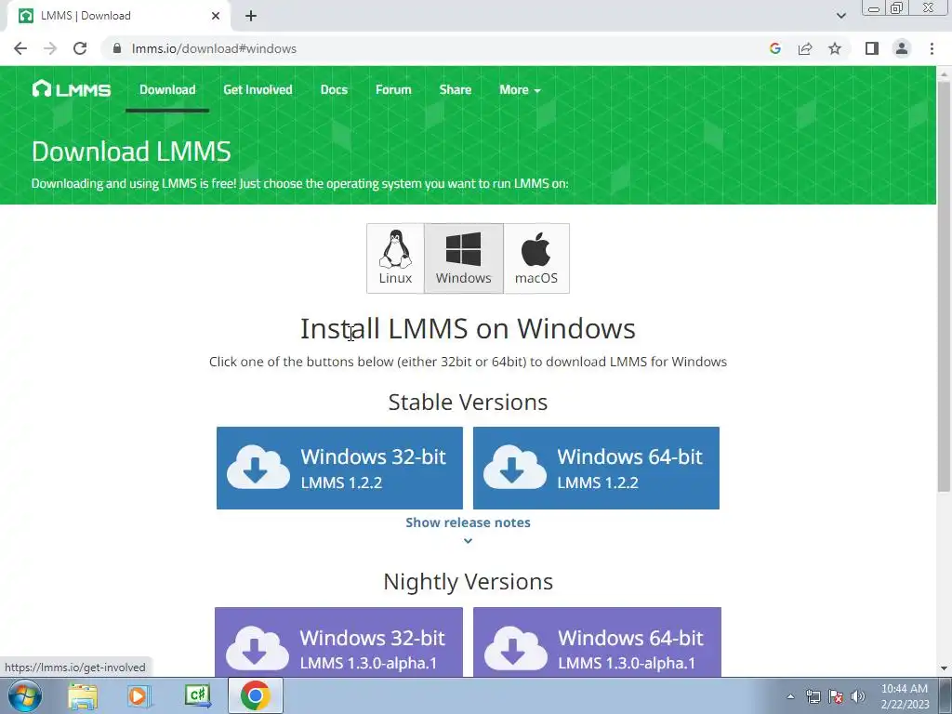952x714 pixels.
Task: Click the page vertical scrollbar thumb
Action: coord(944,285)
